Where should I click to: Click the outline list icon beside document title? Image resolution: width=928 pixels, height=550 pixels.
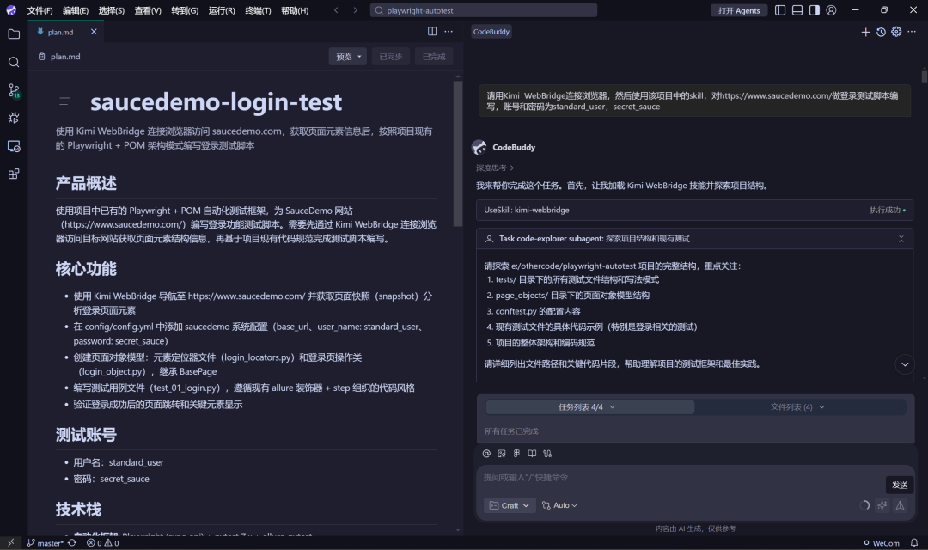(64, 101)
